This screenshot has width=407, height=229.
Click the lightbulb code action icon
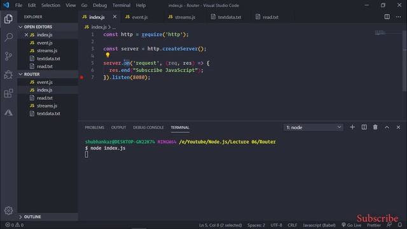(x=107, y=55)
